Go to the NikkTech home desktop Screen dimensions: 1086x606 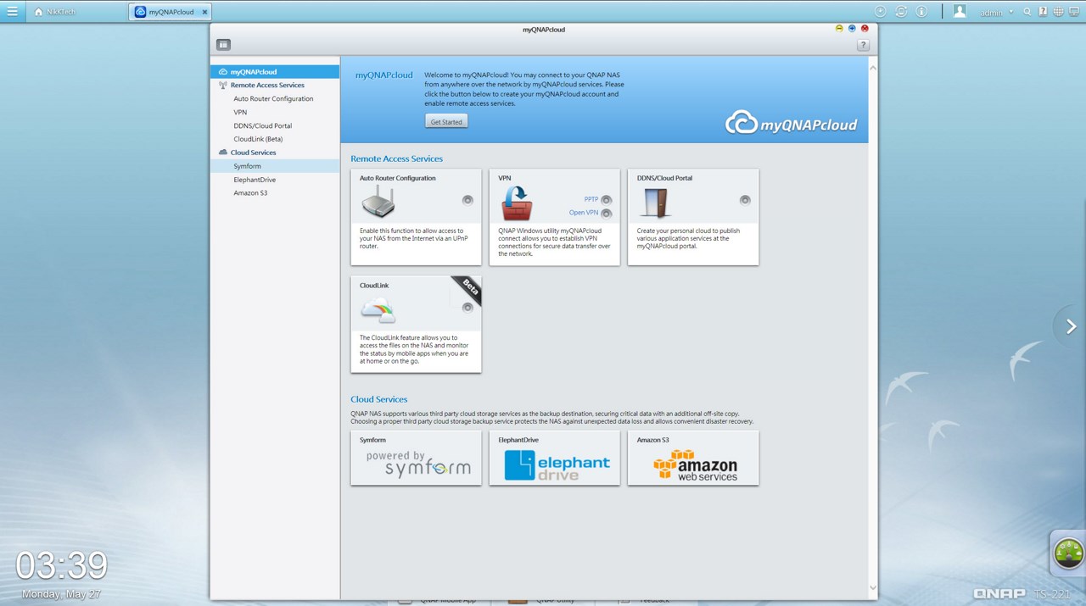point(55,12)
